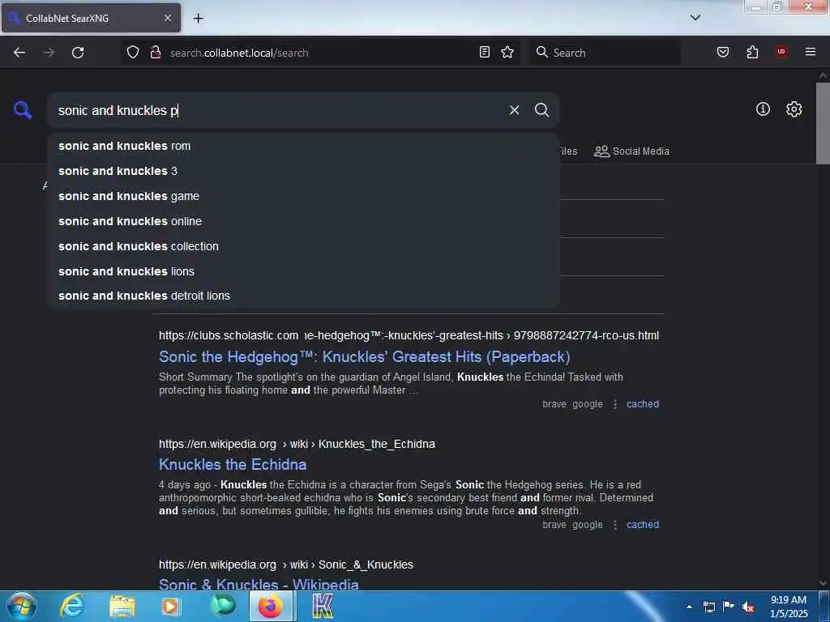
Task: Select the CollabNet SearXNG tab
Action: 91,18
